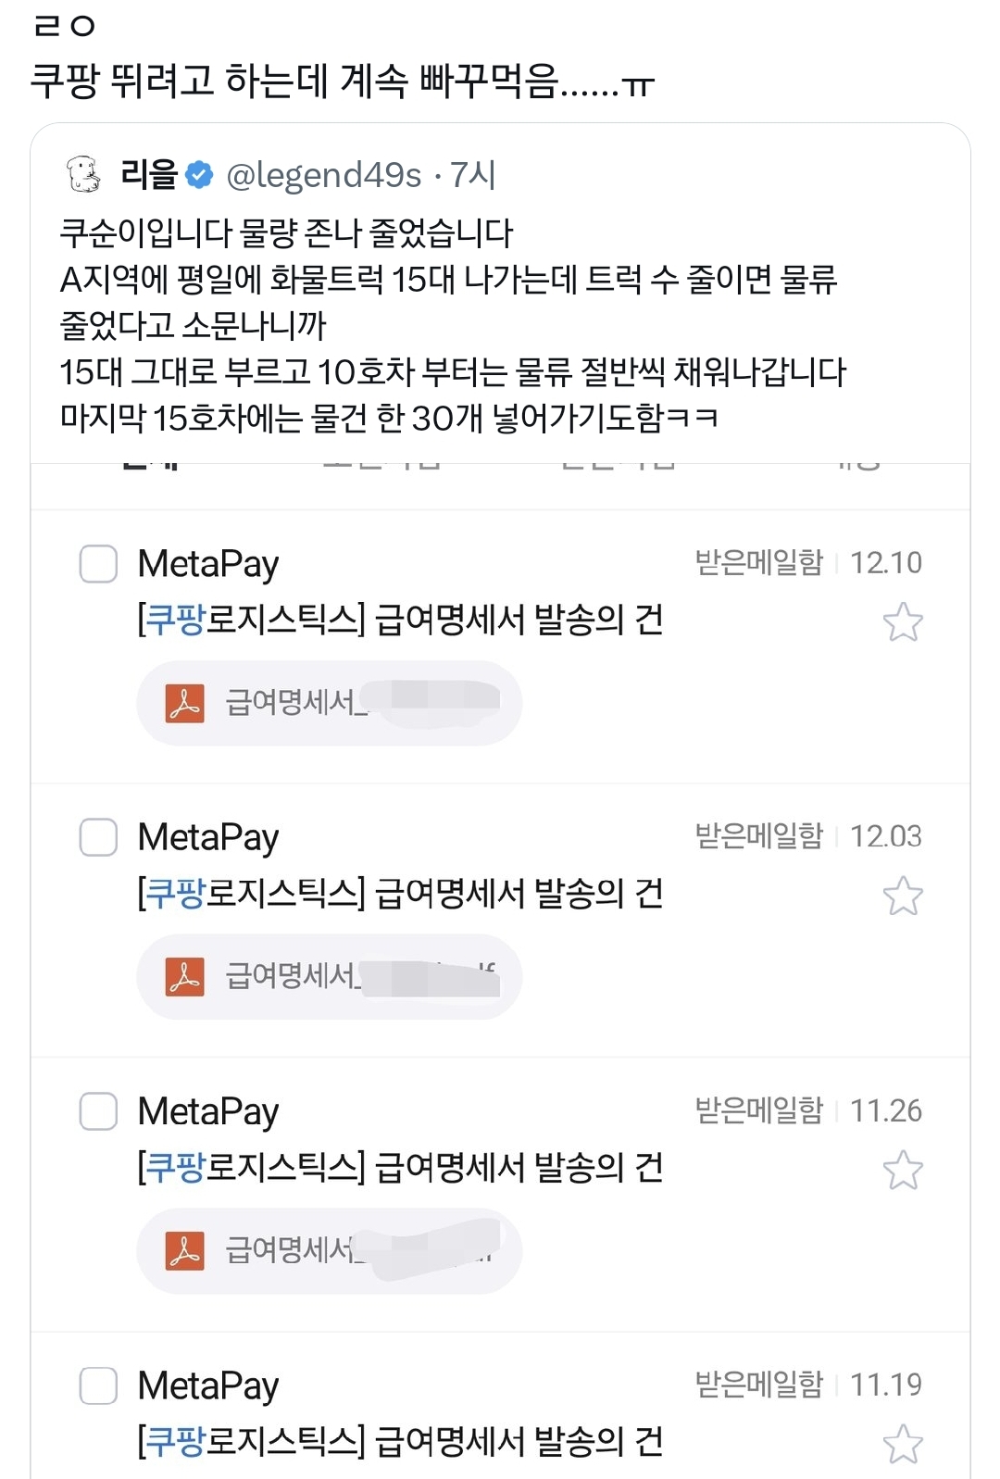1000x1479 pixels.
Task: Star the 11.26 MetaPay email
Action: tap(903, 1170)
